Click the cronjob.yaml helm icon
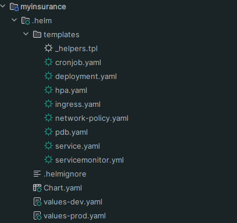Screen dimensions: 237x223 (48, 62)
